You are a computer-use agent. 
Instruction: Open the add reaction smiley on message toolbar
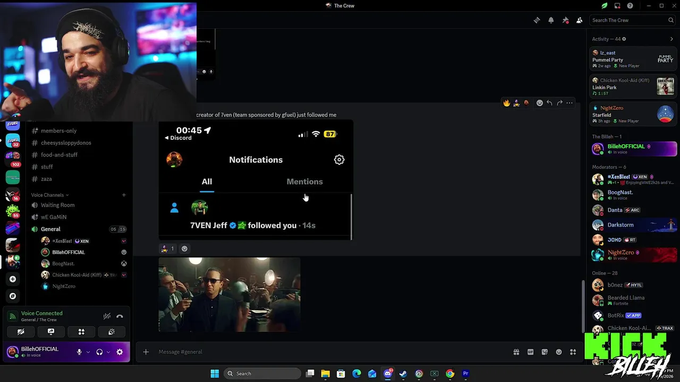(539, 103)
